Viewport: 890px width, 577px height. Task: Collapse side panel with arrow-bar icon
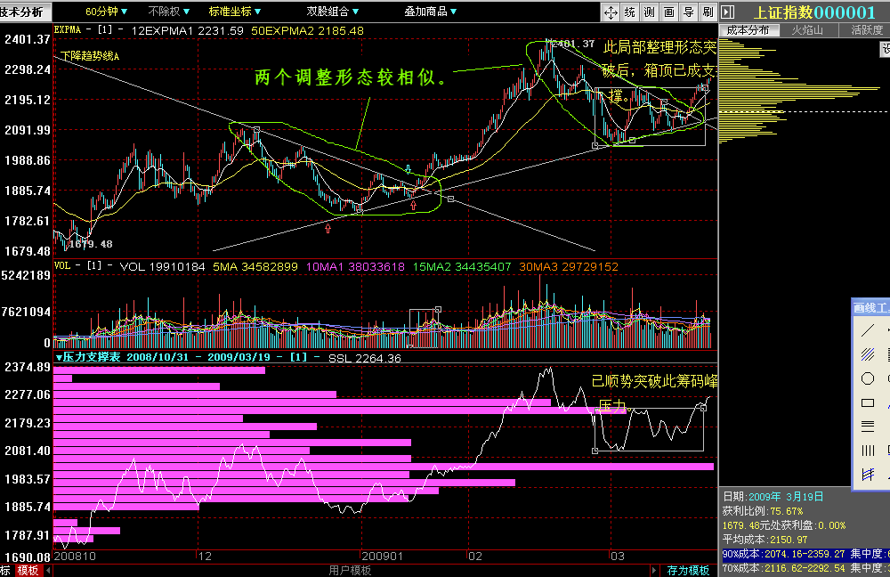click(728, 12)
